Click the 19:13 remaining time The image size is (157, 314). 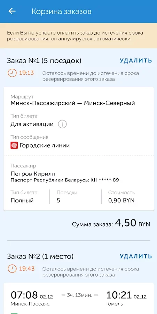pyautogui.click(x=26, y=73)
